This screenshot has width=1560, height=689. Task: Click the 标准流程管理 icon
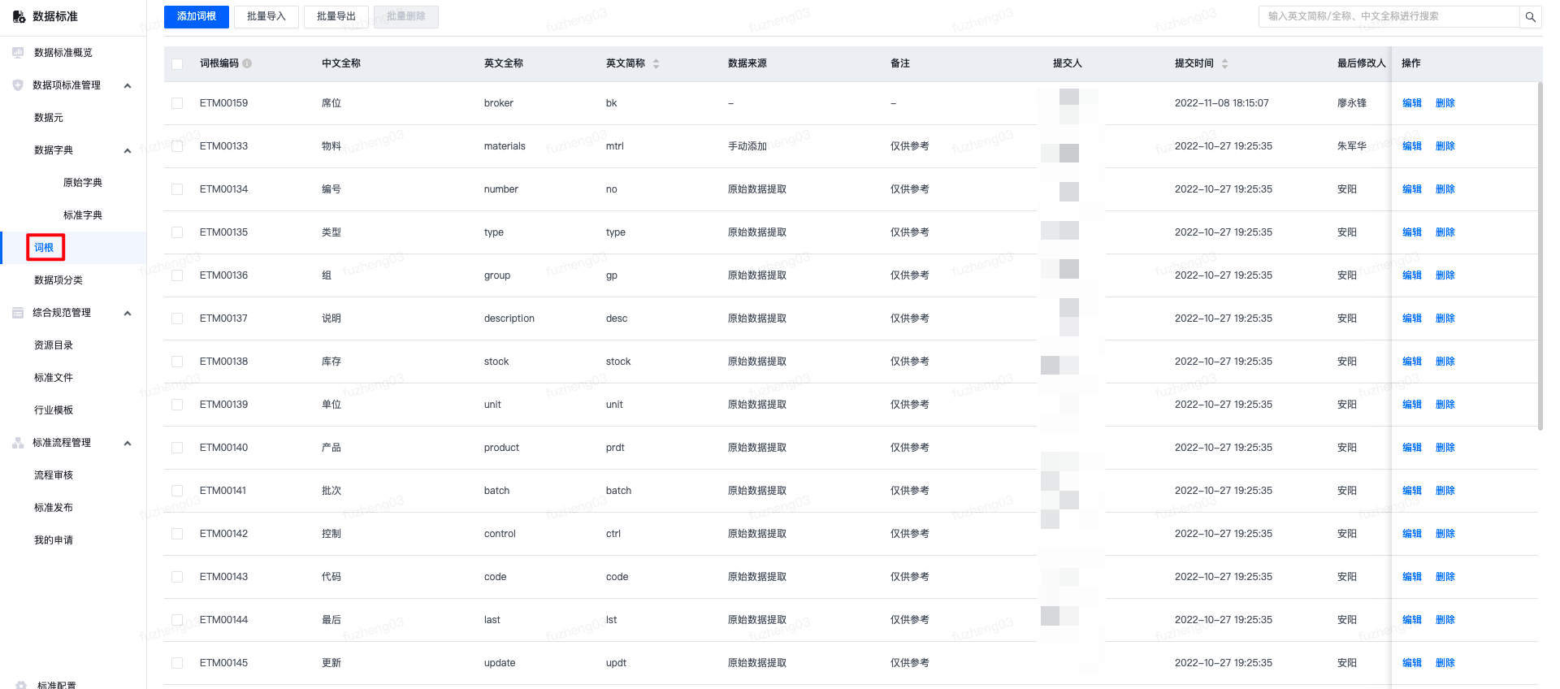click(18, 443)
